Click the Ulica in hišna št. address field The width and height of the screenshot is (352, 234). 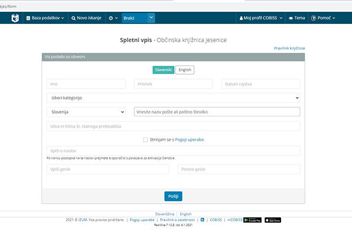click(x=173, y=126)
